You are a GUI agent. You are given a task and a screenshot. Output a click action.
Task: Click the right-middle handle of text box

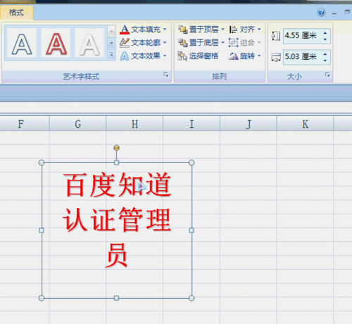[191, 231]
